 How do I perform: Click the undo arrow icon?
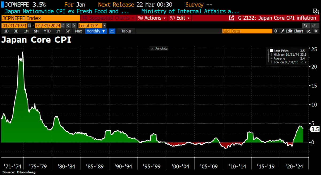coord(306,26)
